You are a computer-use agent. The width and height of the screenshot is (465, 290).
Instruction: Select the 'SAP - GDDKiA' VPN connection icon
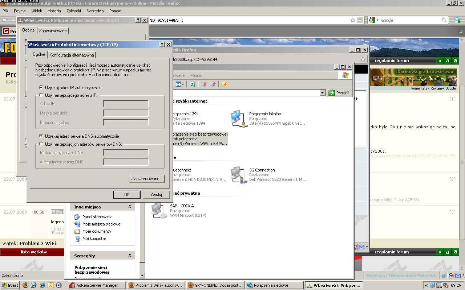tap(159, 211)
